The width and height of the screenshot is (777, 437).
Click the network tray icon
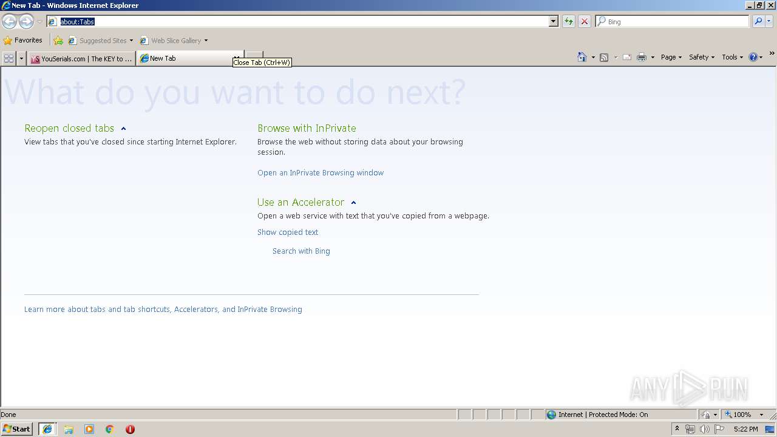coord(690,429)
